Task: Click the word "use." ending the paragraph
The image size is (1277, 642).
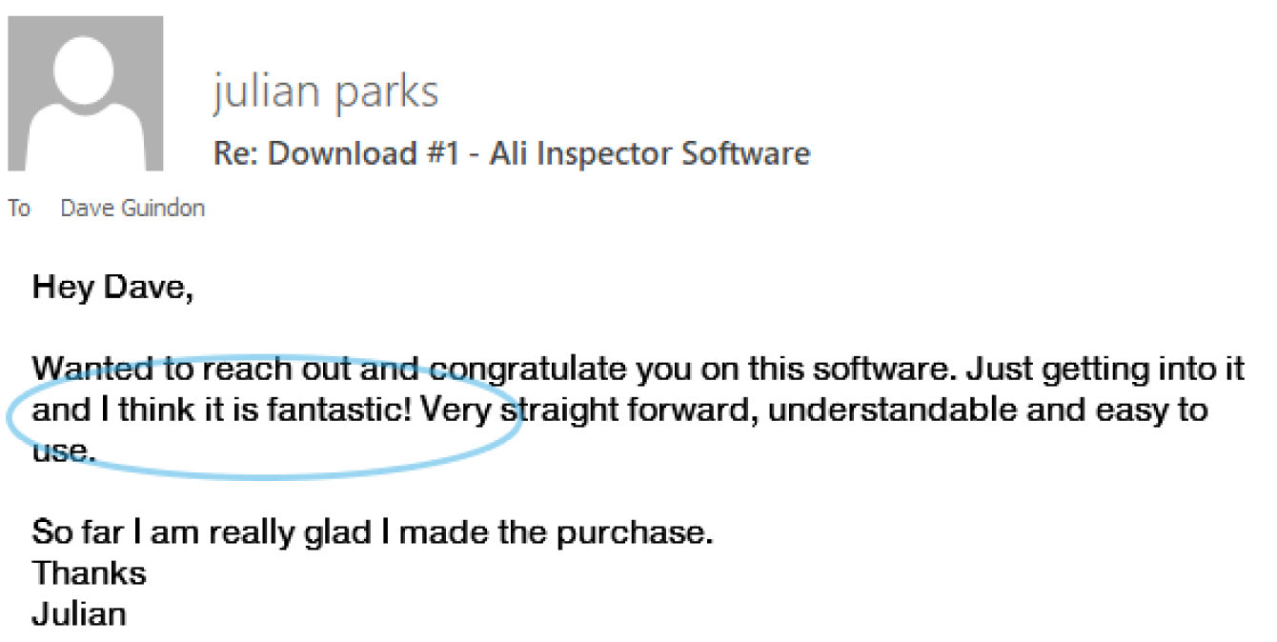Action: click(x=64, y=451)
